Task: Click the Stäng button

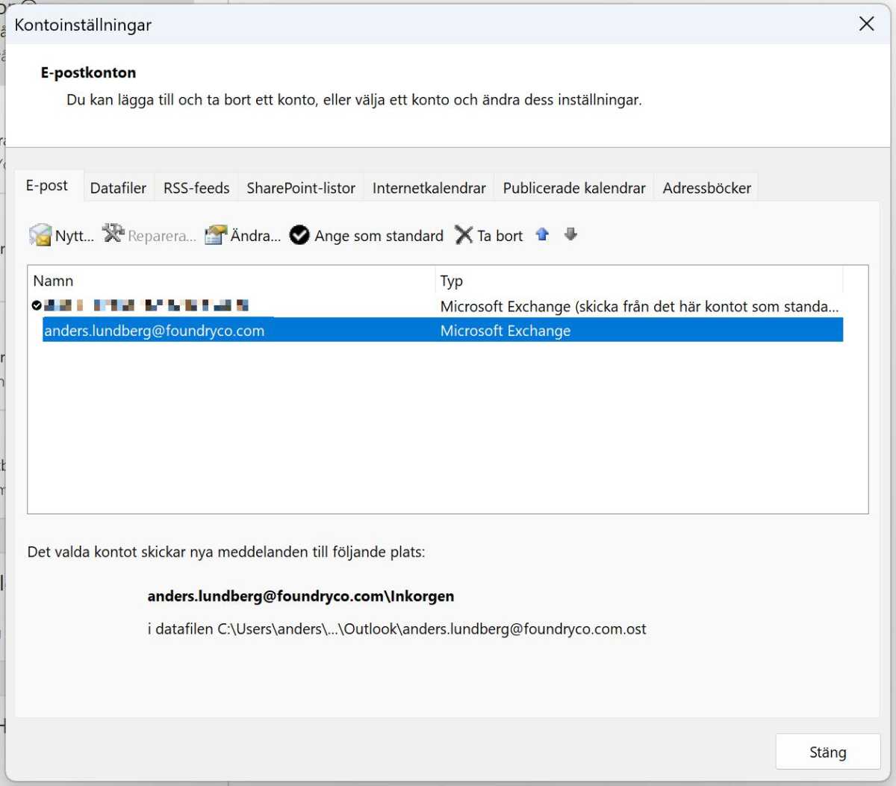Action: coord(827,752)
